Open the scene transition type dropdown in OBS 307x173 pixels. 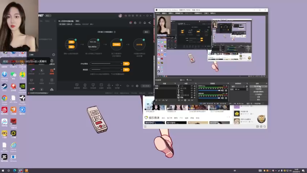click(238, 86)
